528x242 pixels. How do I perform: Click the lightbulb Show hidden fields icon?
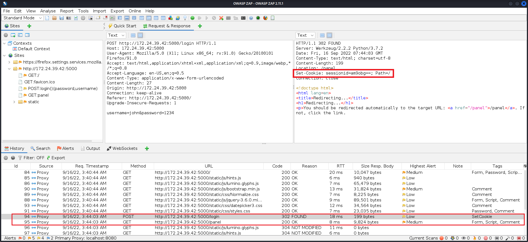[x=185, y=18]
